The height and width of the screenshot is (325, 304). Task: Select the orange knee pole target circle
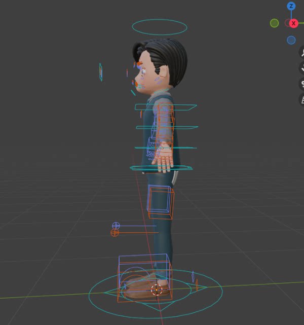(115, 233)
